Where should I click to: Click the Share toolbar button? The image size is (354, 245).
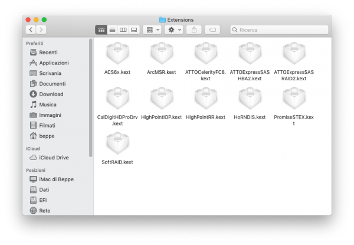click(194, 30)
